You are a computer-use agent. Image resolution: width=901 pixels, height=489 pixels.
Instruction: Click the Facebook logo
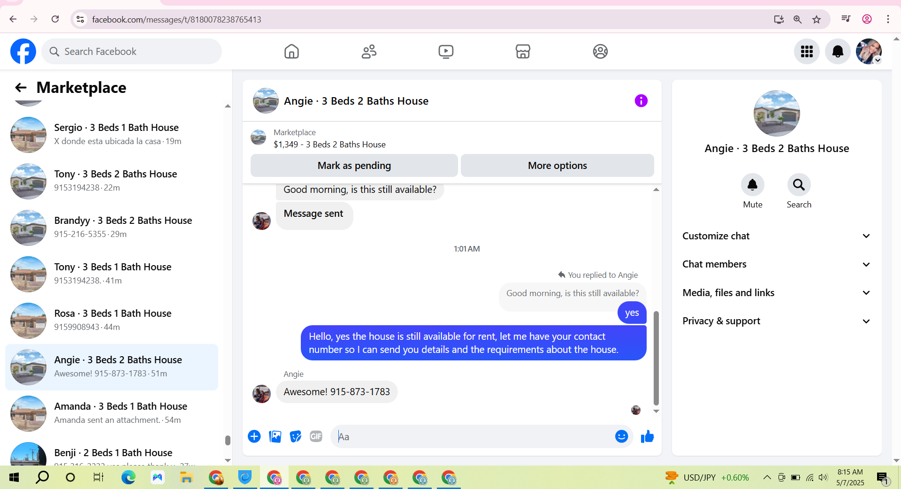[23, 51]
